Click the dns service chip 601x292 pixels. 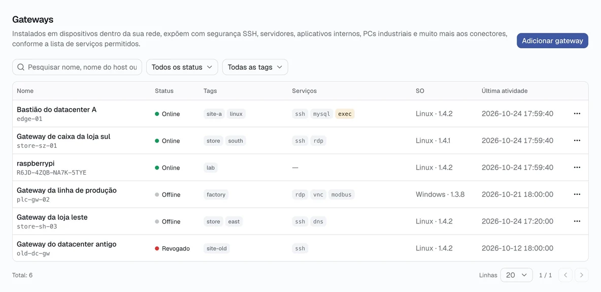(x=318, y=221)
